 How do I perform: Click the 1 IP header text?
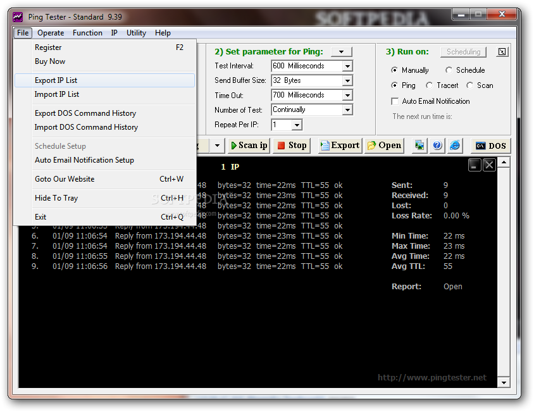click(230, 166)
